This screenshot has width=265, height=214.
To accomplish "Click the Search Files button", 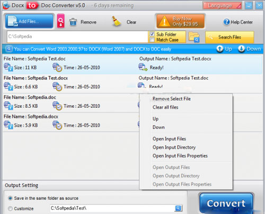I will coord(229,37).
